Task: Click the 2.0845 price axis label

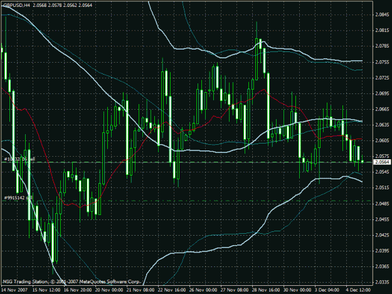Action: point(382,15)
